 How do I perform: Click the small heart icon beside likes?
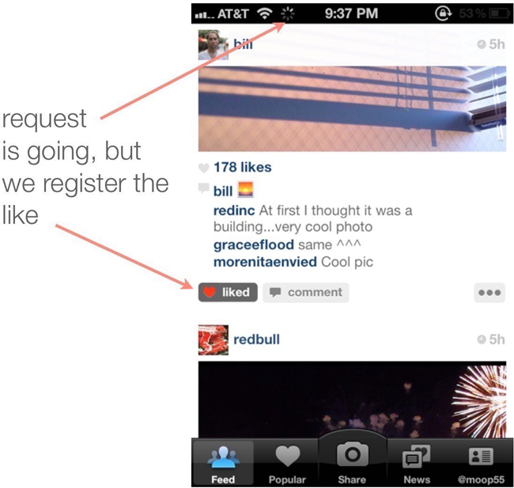[203, 168]
